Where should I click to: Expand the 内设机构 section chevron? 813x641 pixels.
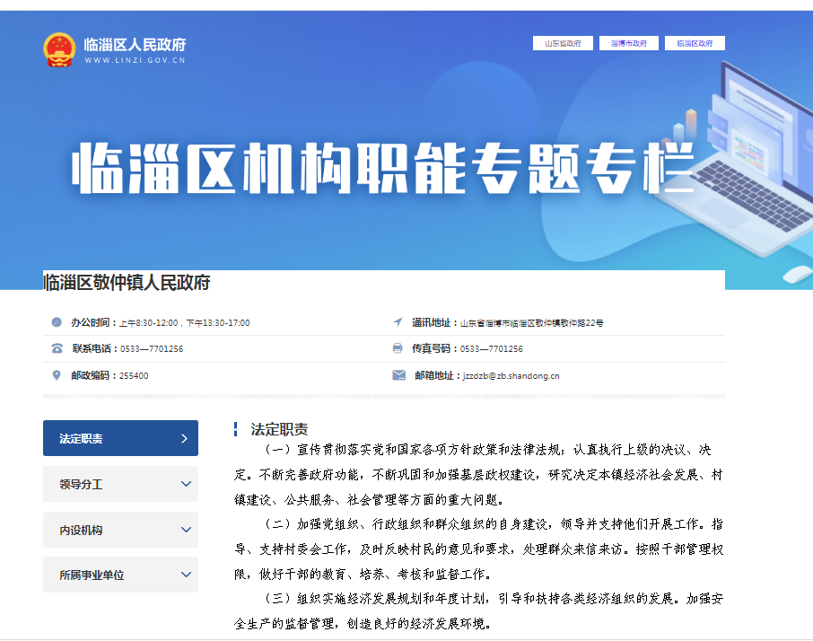click(186, 530)
